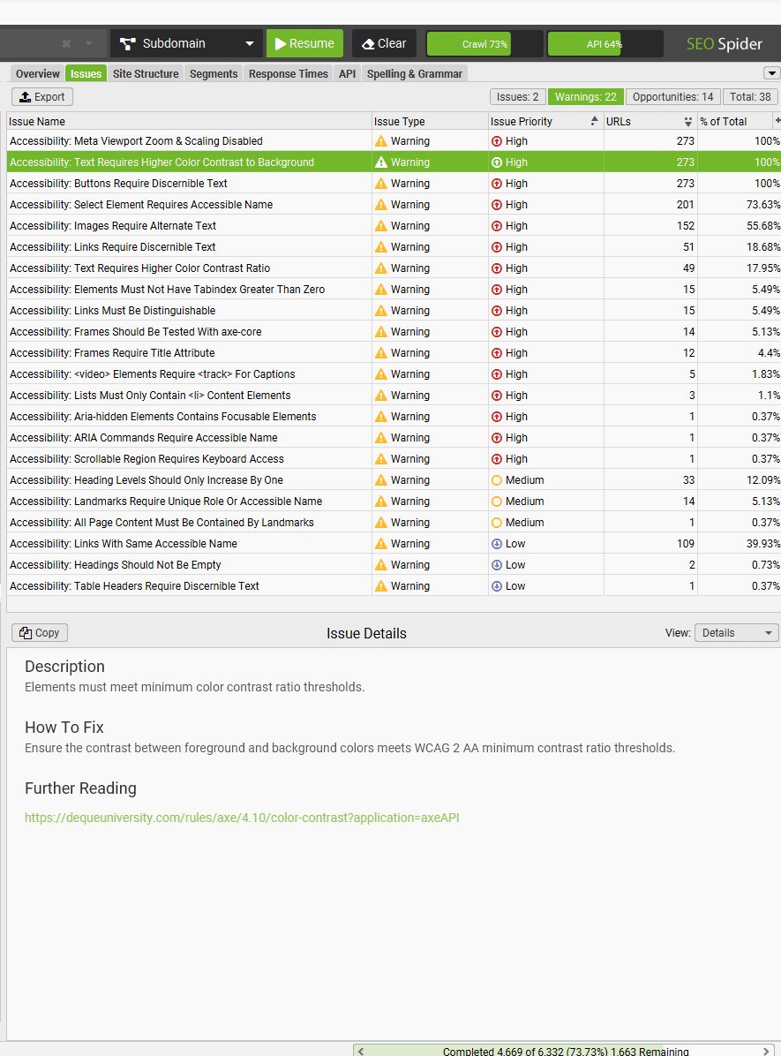Click the Medium priority icon on Heading Levels row
The image size is (781, 1056).
coord(497,479)
